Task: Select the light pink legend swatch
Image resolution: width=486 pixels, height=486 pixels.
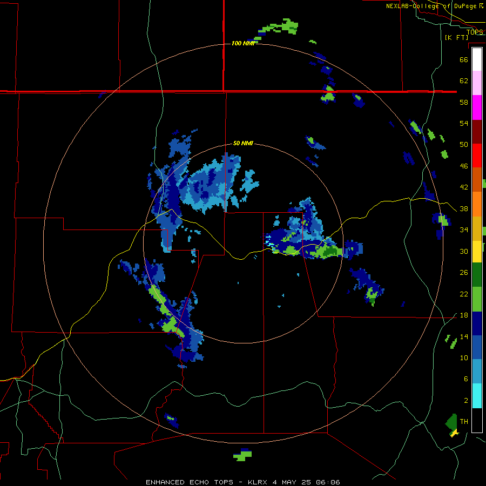Action: point(477,83)
